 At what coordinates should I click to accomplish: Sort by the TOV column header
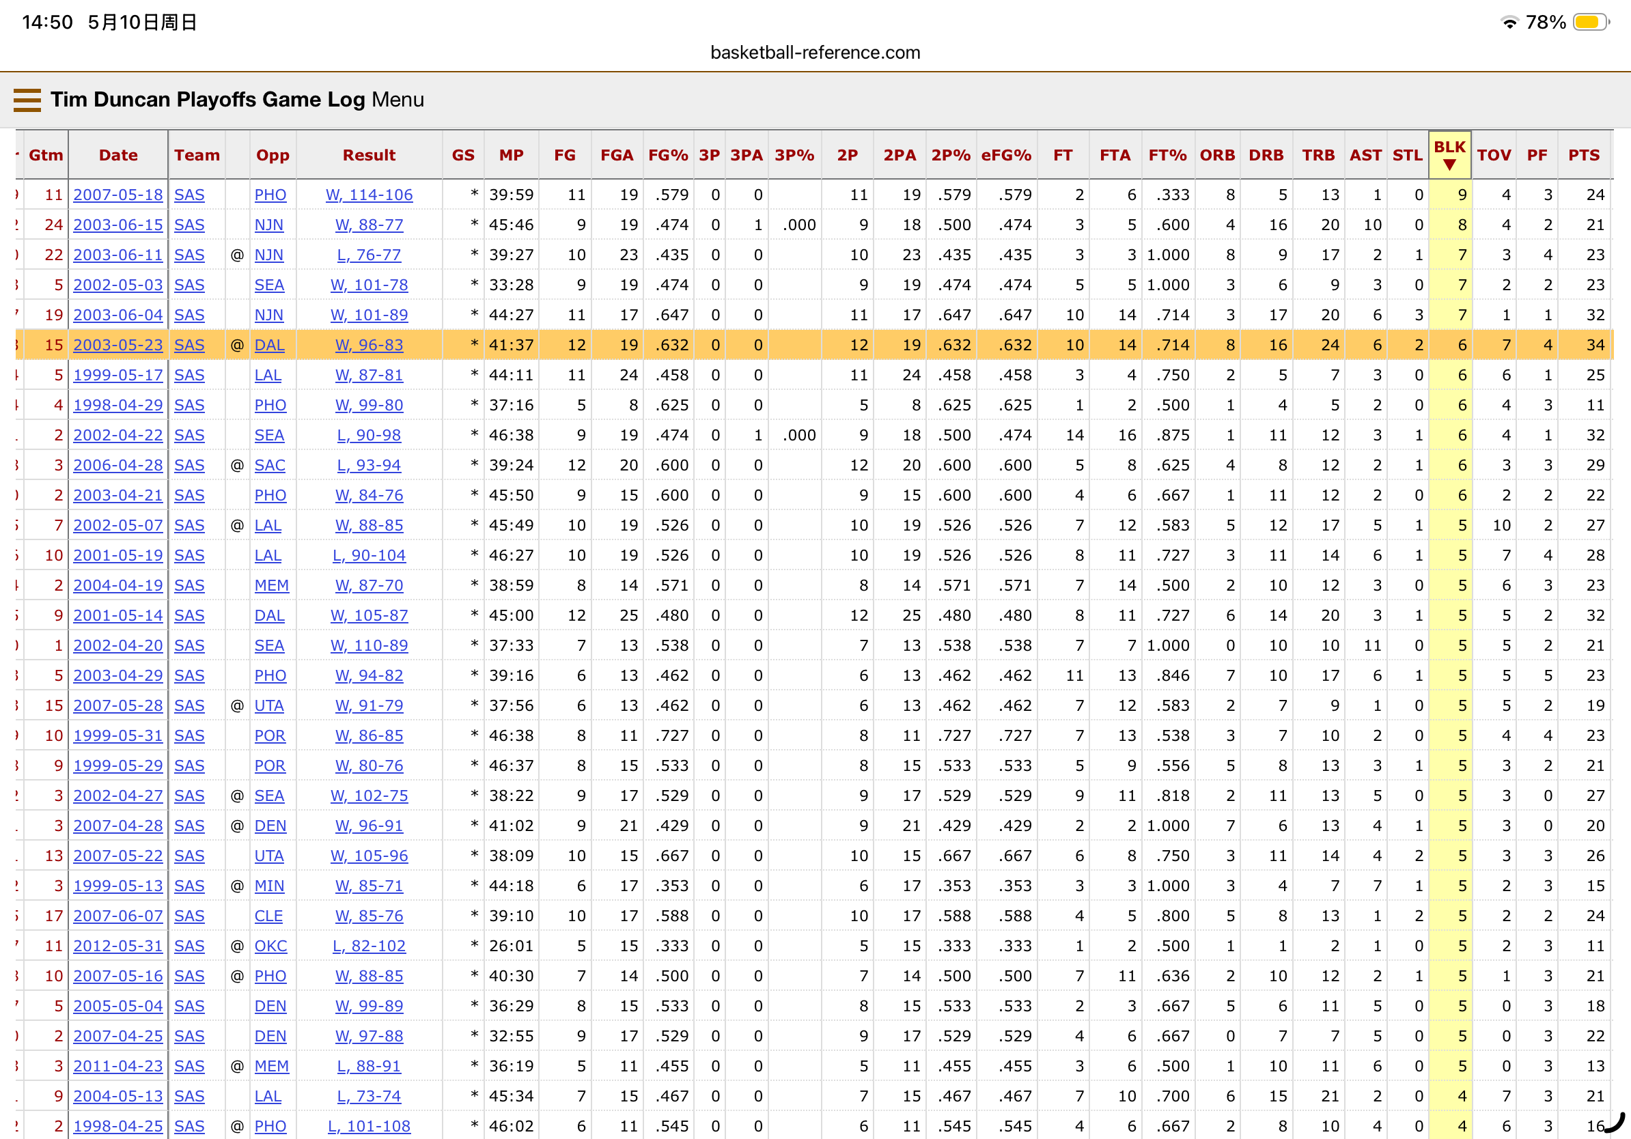click(x=1494, y=155)
